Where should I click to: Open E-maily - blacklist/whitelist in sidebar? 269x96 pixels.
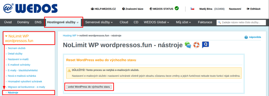(x=23, y=70)
